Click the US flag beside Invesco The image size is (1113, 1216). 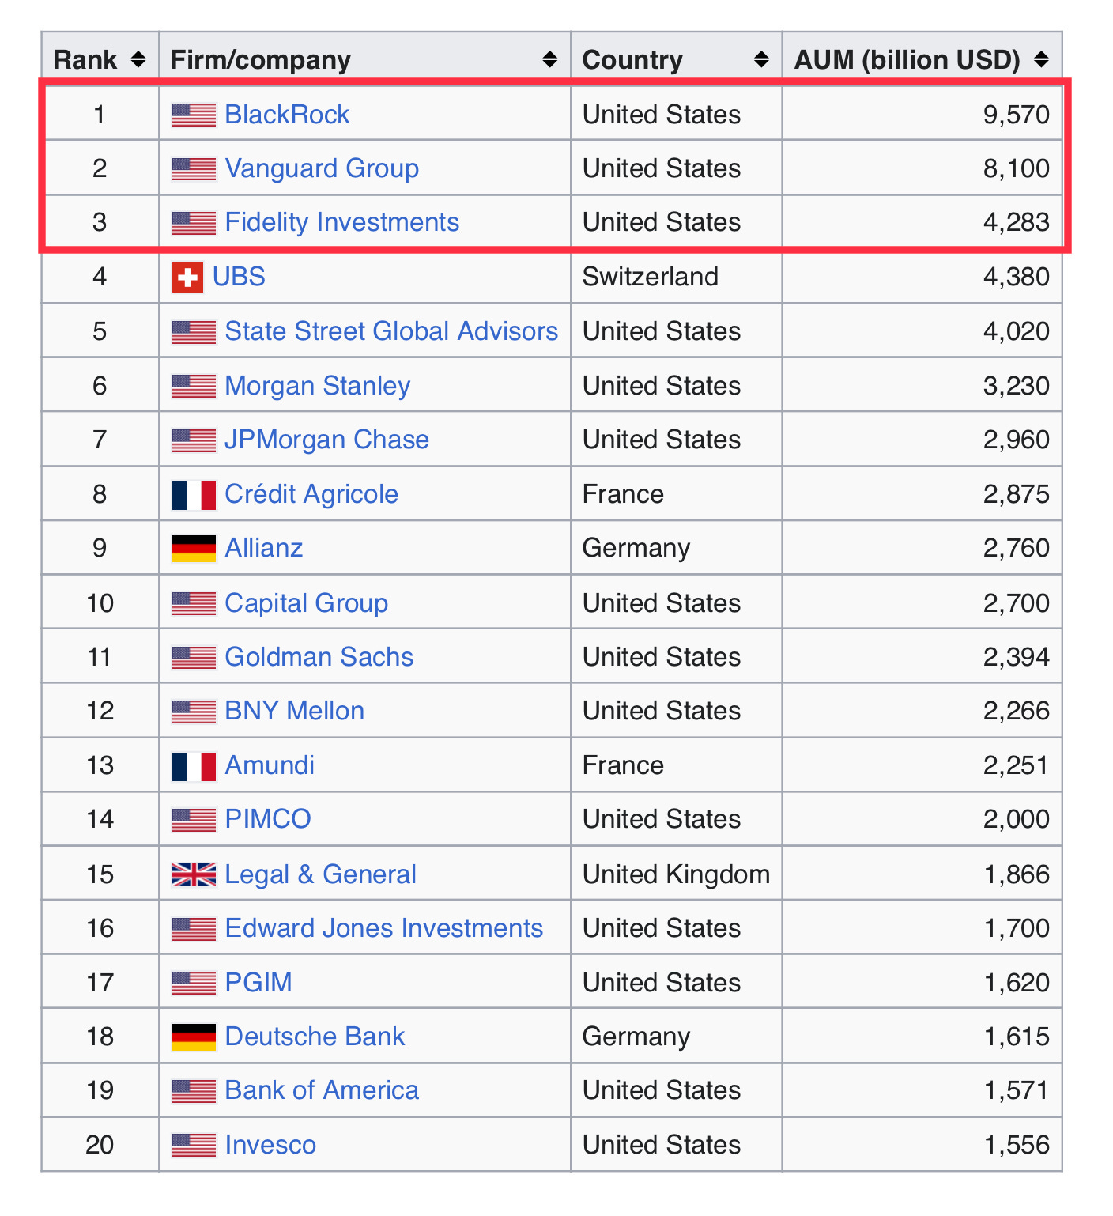(194, 1145)
